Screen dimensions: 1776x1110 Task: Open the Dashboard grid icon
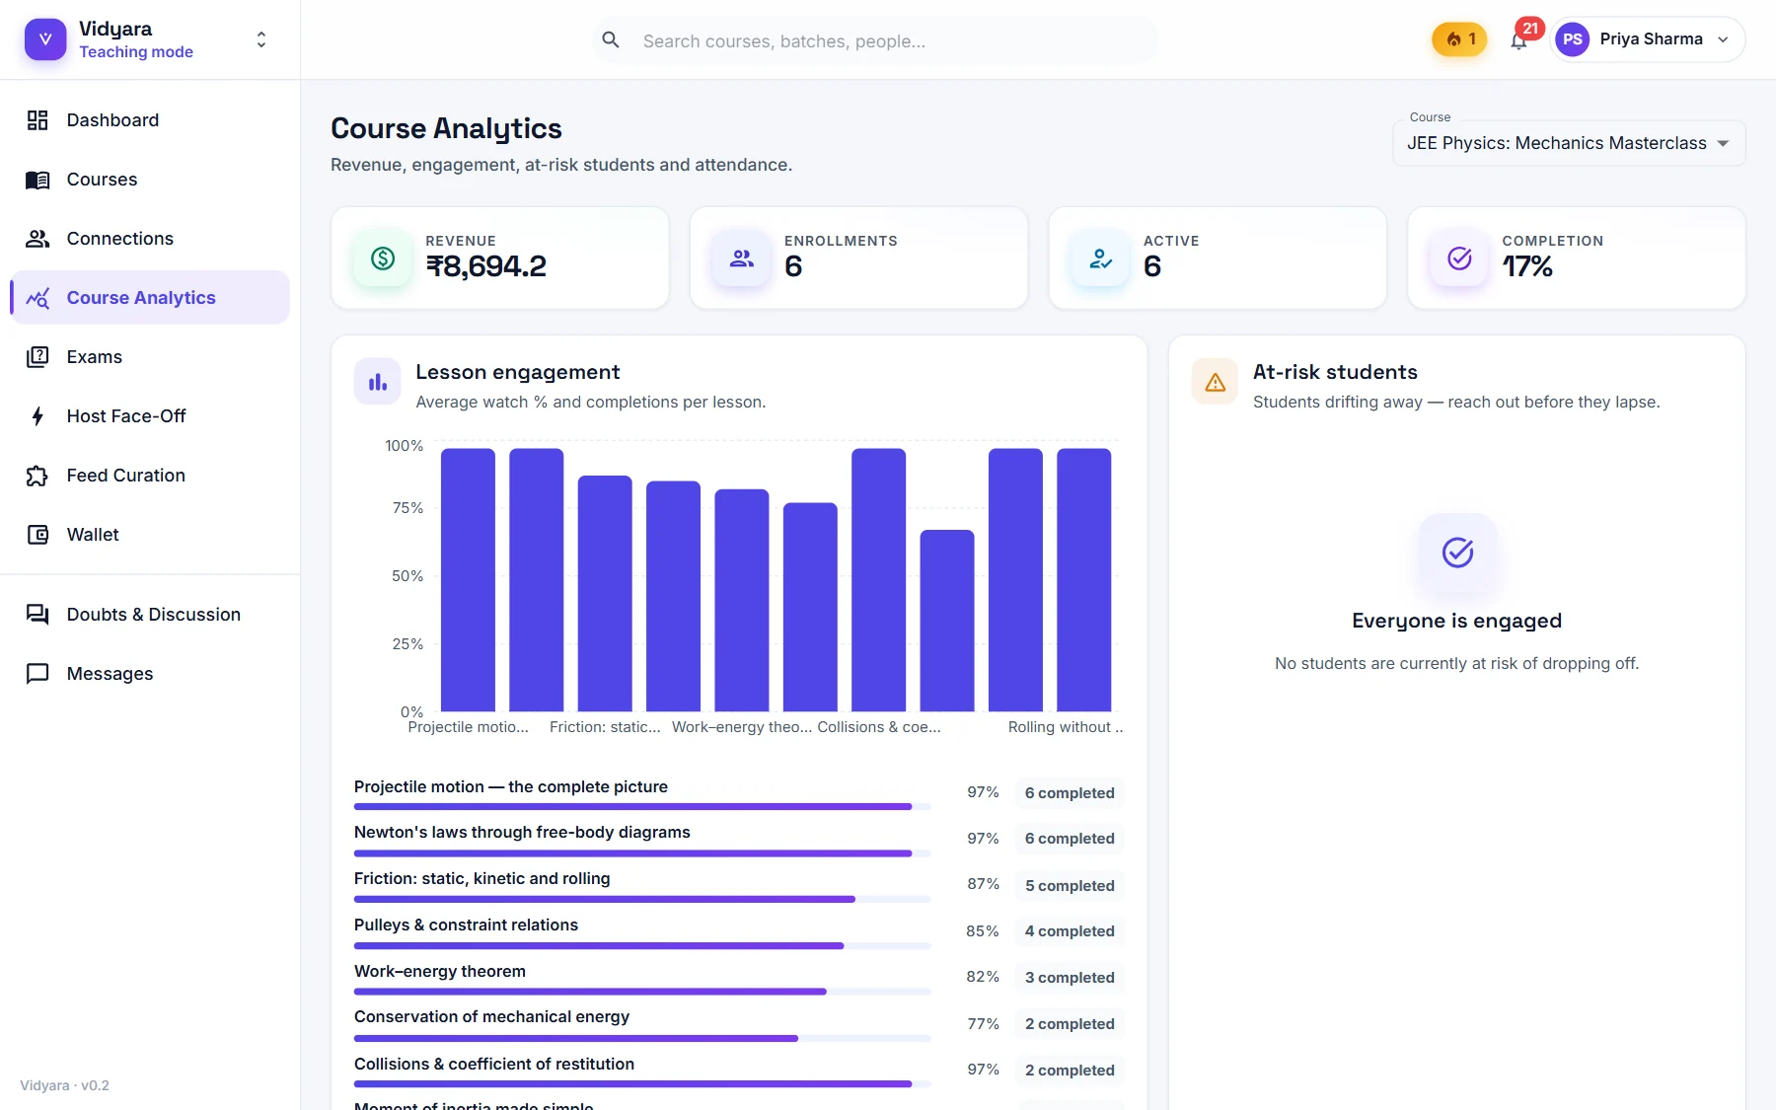tap(37, 120)
